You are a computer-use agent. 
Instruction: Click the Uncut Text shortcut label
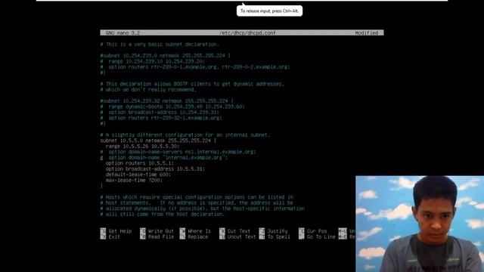[242, 236]
